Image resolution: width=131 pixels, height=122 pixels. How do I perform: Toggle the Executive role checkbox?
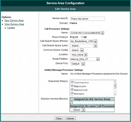point(72,90)
